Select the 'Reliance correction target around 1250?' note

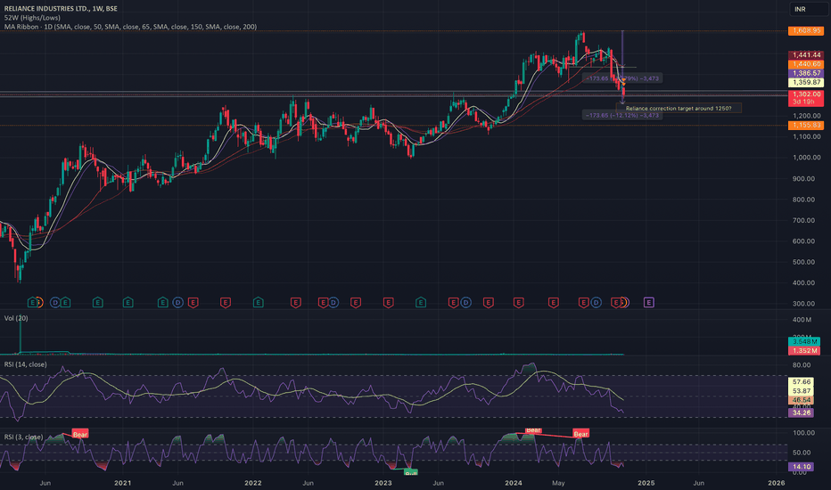click(x=679, y=108)
